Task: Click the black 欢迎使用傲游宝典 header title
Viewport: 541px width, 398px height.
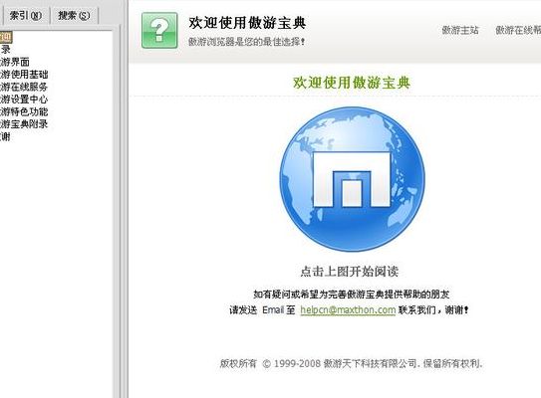Action: 247,23
